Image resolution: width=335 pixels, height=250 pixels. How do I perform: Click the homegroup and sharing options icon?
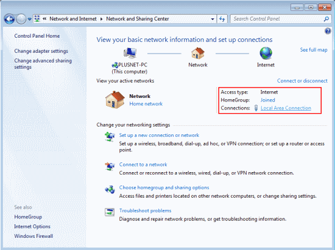click(110, 189)
